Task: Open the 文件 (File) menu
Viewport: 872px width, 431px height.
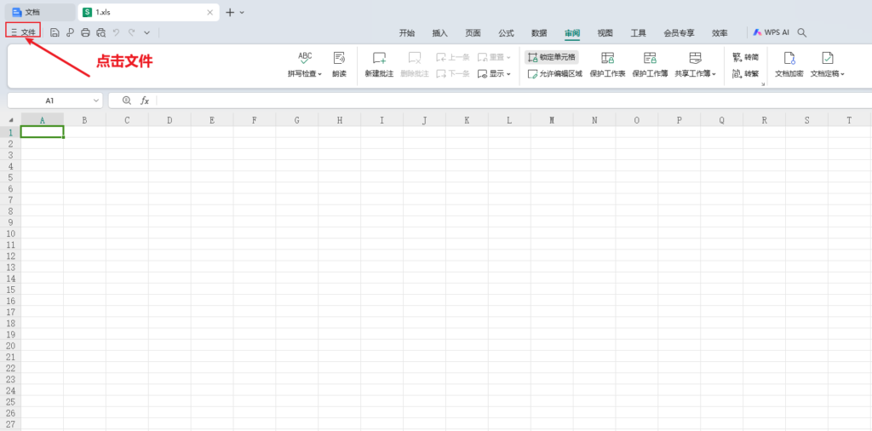Action: click(23, 32)
